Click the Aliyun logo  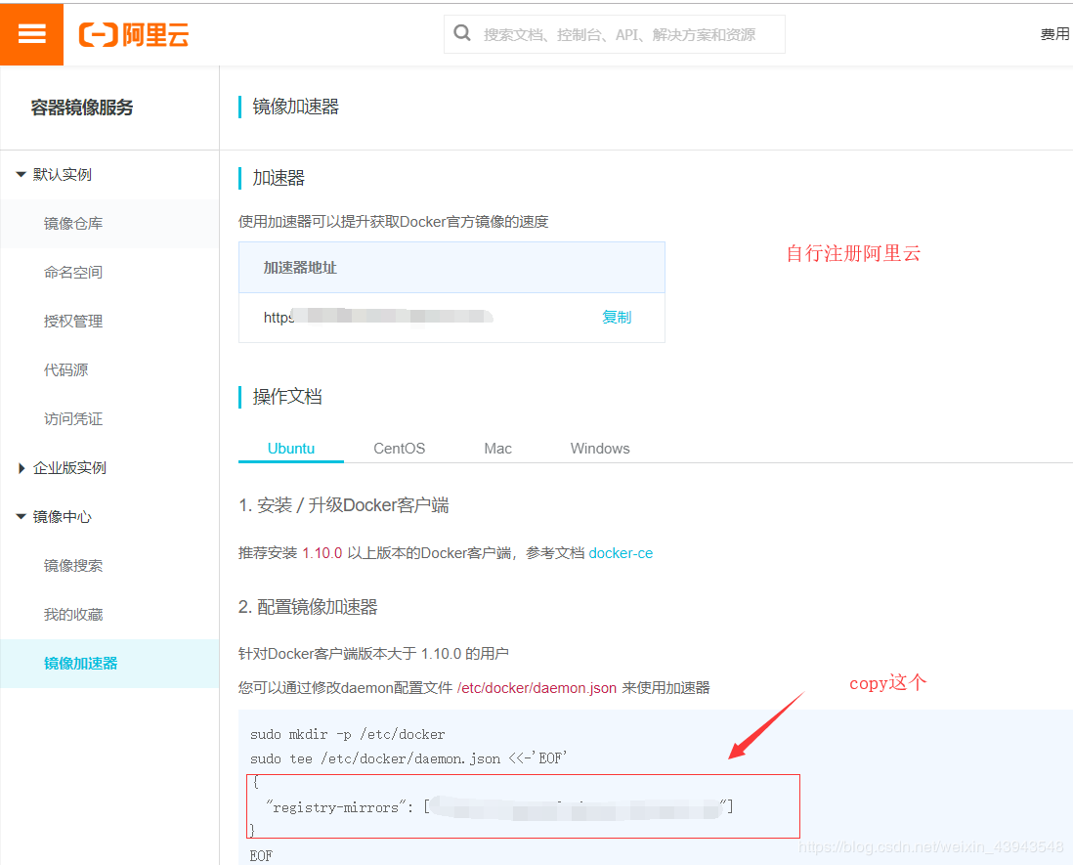[134, 34]
